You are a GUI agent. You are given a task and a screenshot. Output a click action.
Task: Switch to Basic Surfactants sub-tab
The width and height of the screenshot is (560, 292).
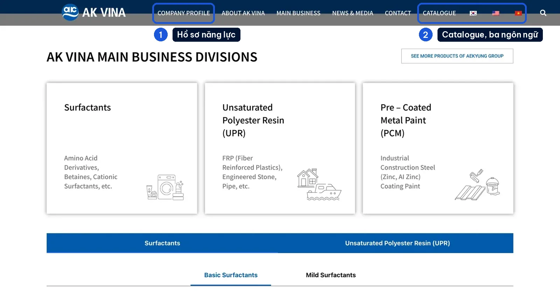coord(231,275)
